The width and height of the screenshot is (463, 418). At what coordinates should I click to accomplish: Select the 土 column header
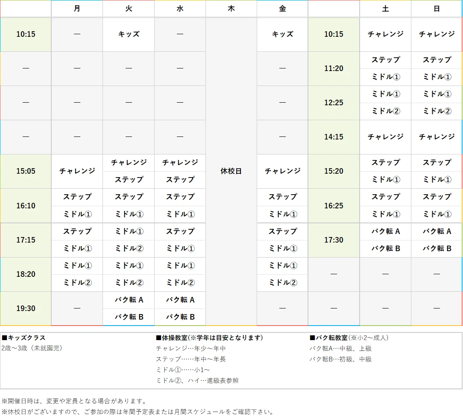tap(385, 9)
